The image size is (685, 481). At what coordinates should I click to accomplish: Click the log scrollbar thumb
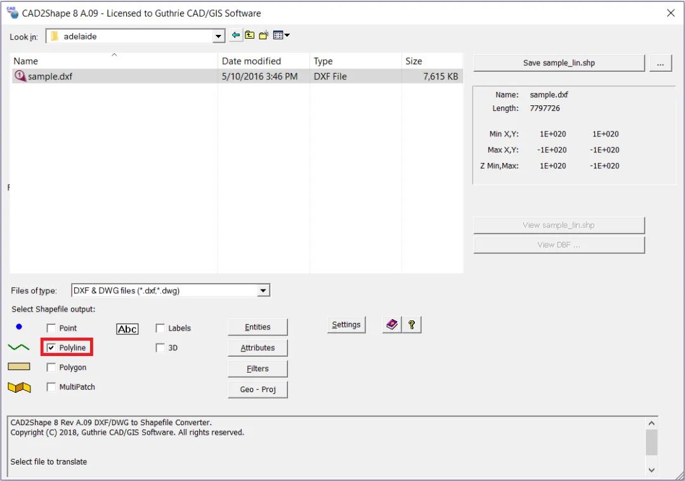651,442
